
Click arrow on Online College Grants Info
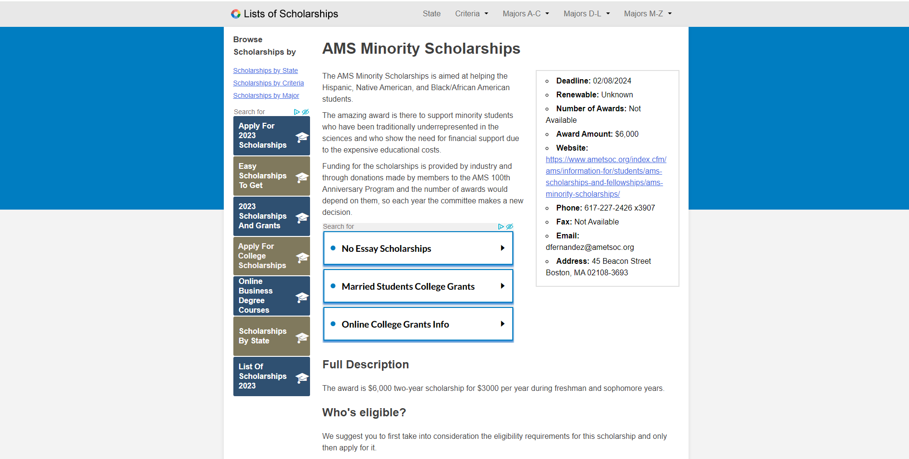(x=502, y=324)
